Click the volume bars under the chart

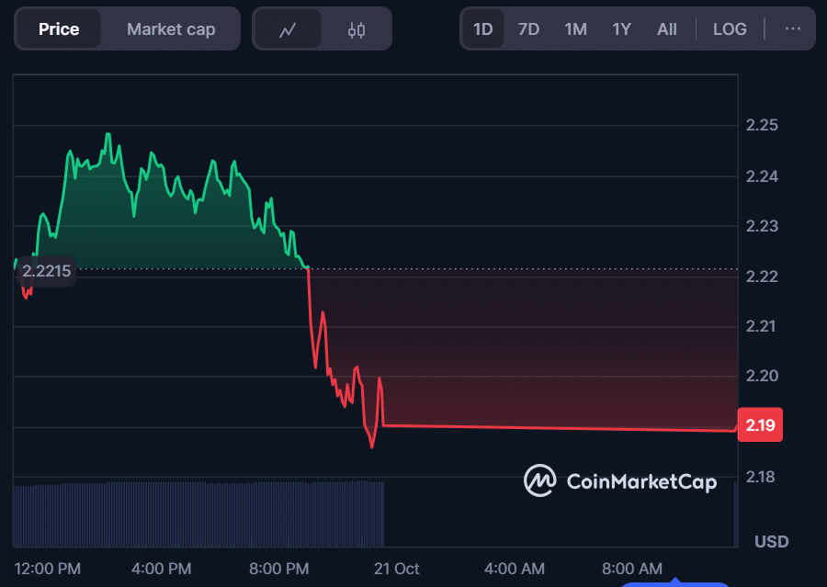[x=198, y=513]
